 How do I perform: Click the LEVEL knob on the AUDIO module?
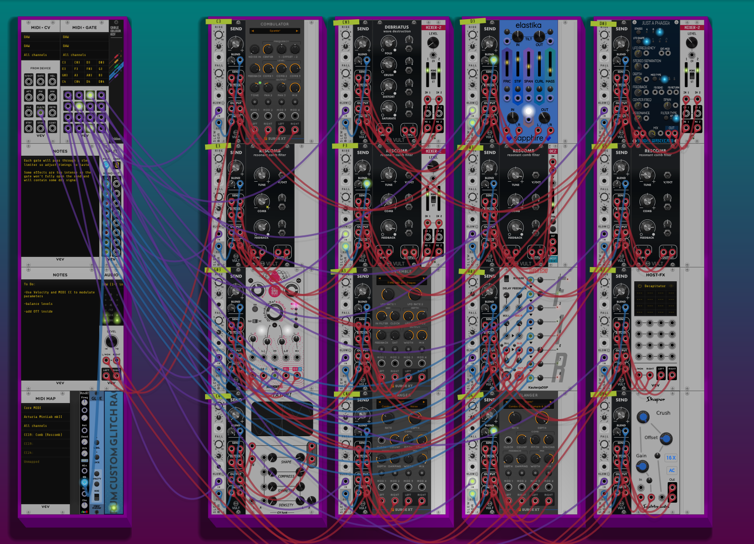pos(111,341)
